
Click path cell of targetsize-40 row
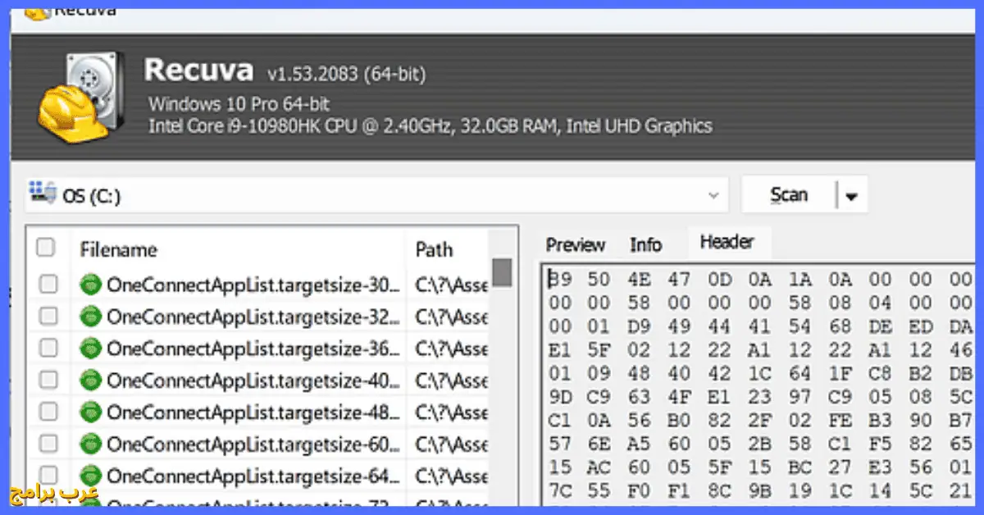(451, 381)
